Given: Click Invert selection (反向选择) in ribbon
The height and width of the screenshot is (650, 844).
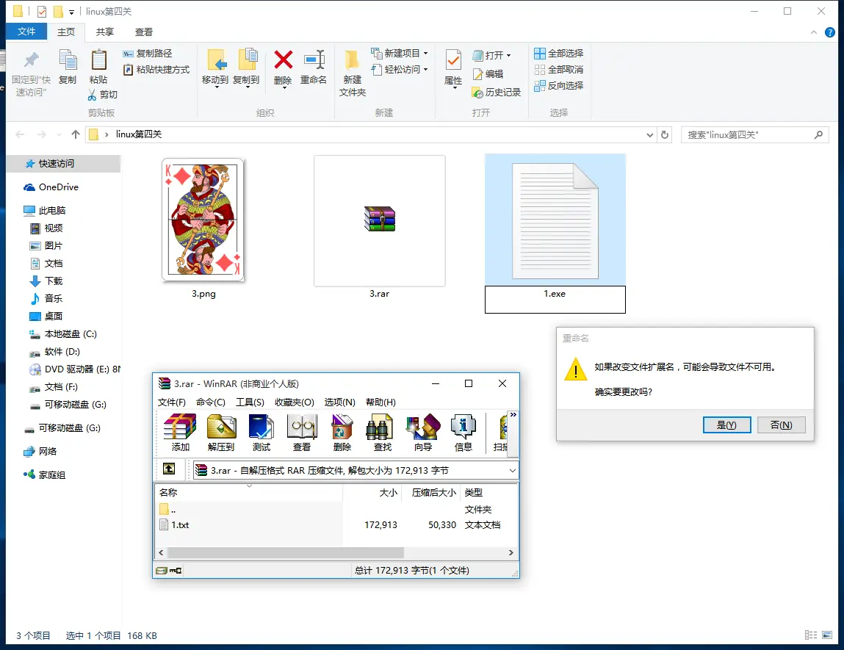Looking at the screenshot, I should [x=559, y=85].
